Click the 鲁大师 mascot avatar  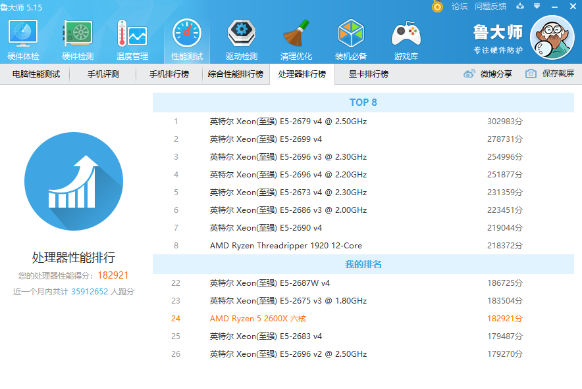(552, 37)
